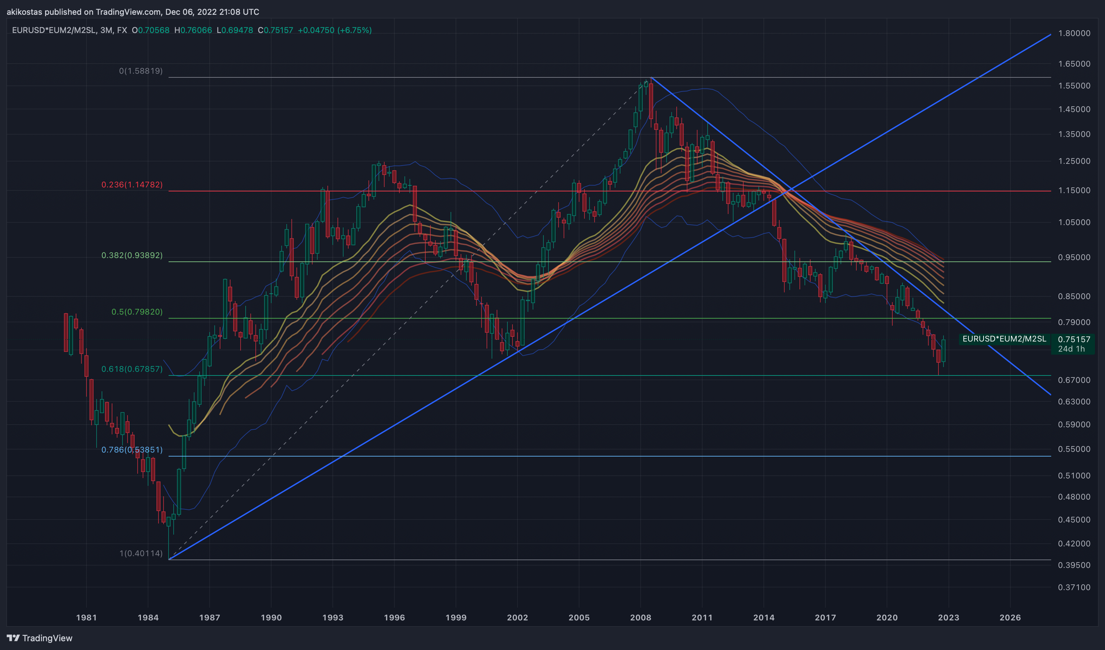Click the 0.48000 price axis tick

1074,497
